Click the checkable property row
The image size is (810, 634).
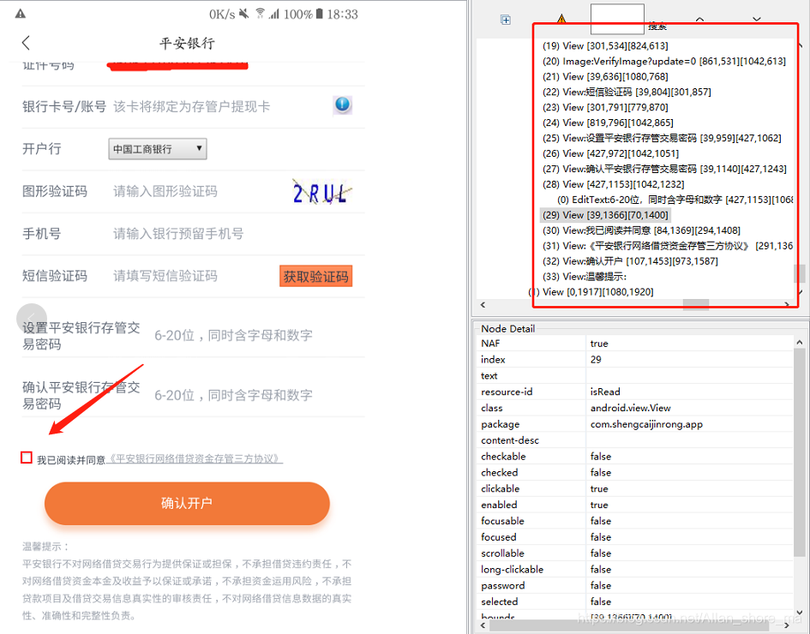click(635, 457)
